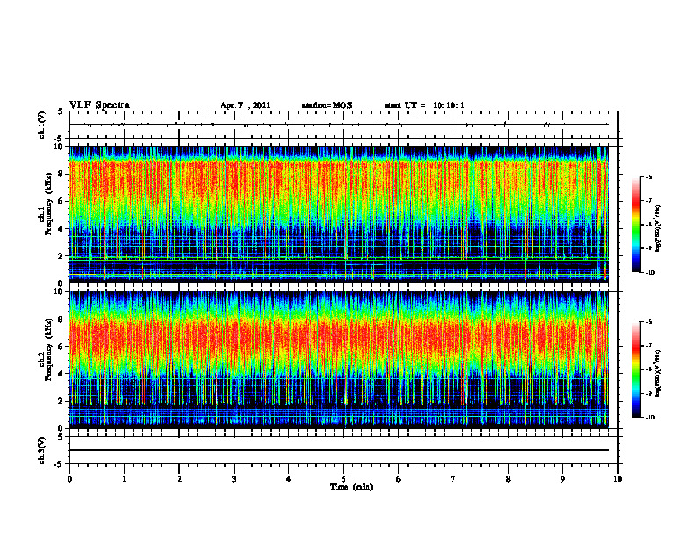Click the '4' frequency tick on ch.2 panel
The width and height of the screenshot is (696, 537).
tap(62, 374)
